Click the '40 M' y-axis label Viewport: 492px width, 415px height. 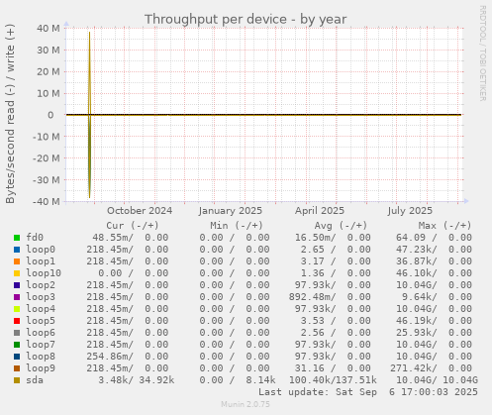click(x=49, y=29)
